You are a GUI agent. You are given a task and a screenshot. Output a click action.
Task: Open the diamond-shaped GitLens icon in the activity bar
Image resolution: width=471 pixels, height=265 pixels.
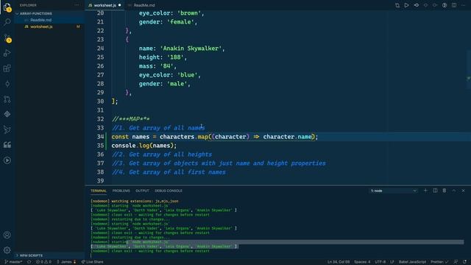point(7,115)
